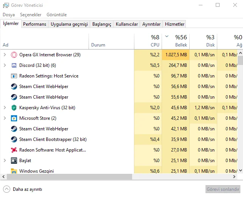Collapse view with Daha az ayrıntı arrow
Viewport: 243px width, 198px height.
(6, 189)
